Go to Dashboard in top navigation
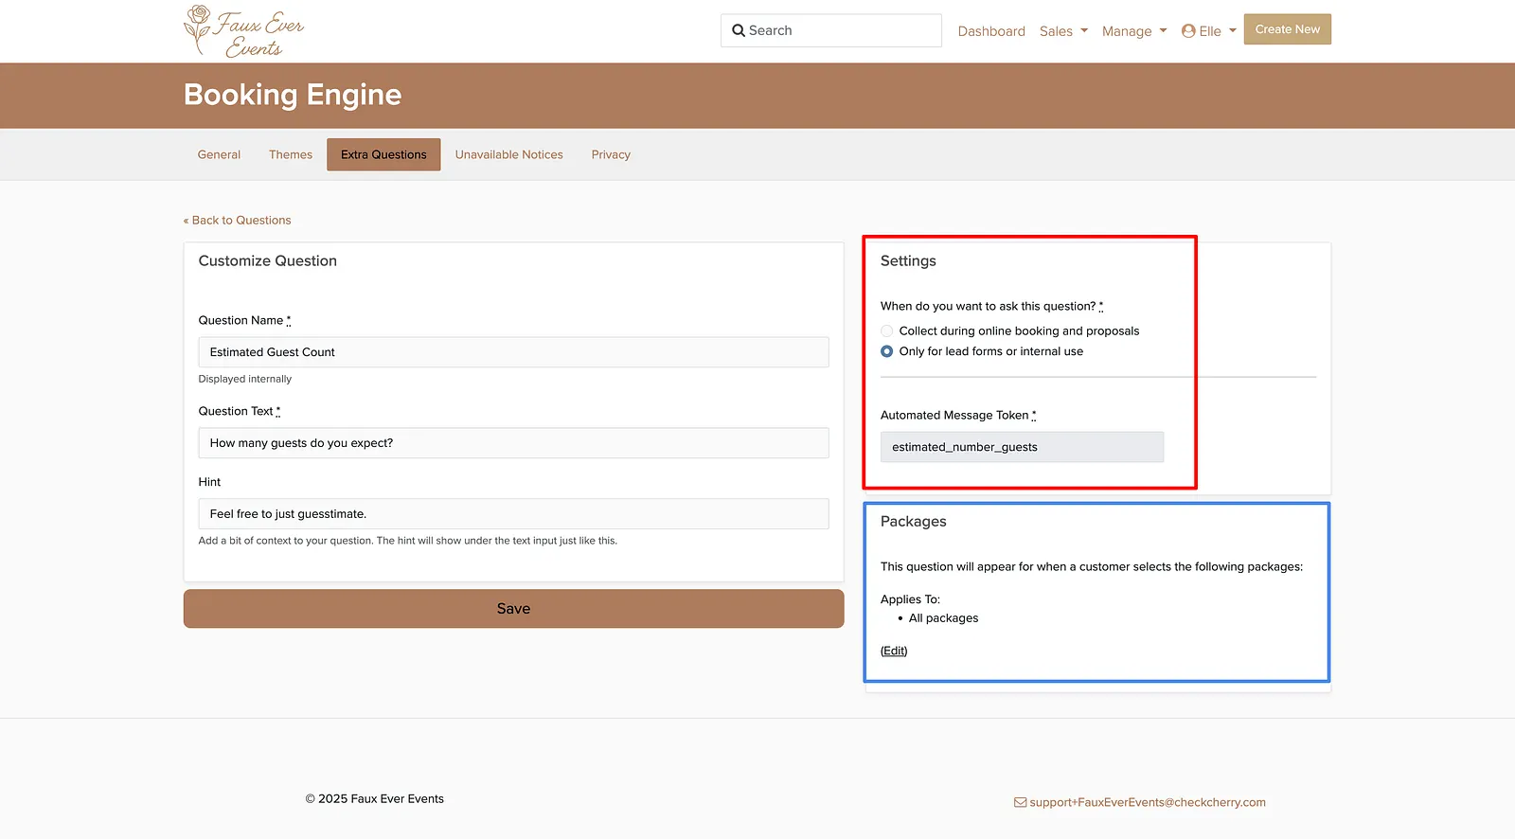 coord(991,31)
